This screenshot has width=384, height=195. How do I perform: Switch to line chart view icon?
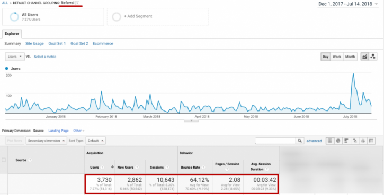(x=364, y=57)
